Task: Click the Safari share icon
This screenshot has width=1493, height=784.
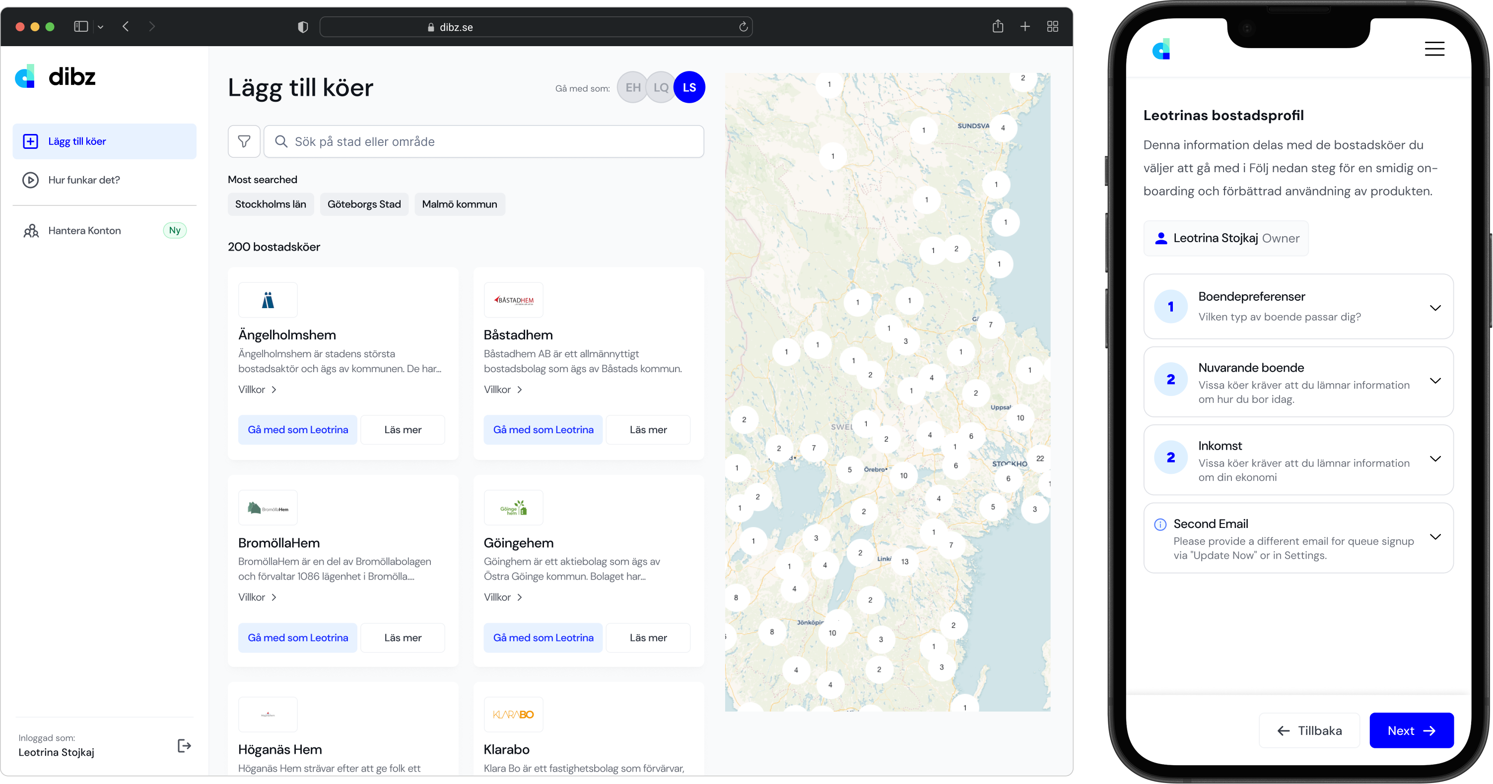Action: pyautogui.click(x=998, y=27)
